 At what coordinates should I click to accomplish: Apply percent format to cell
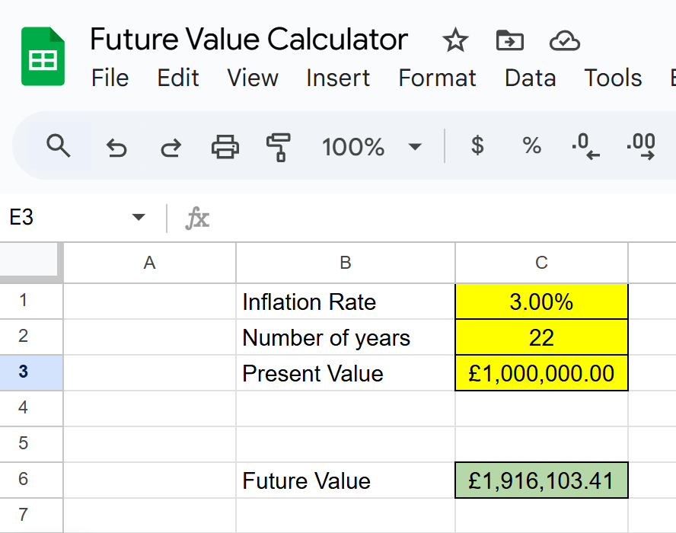(x=531, y=145)
